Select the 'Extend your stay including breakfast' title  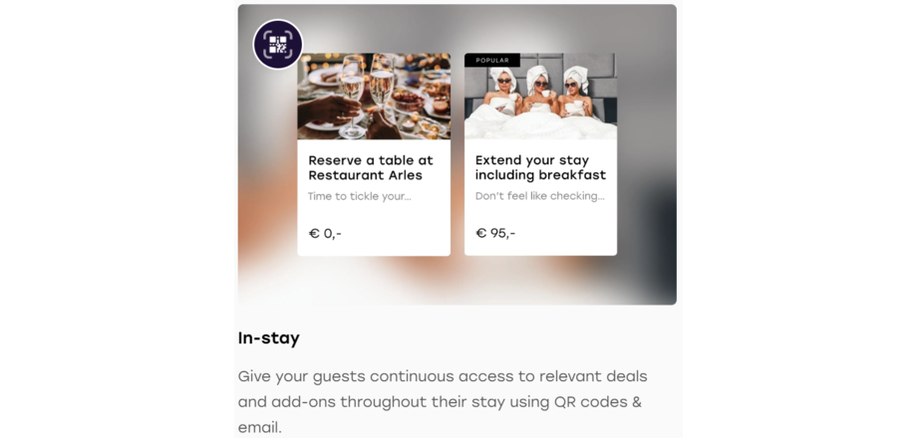click(540, 167)
